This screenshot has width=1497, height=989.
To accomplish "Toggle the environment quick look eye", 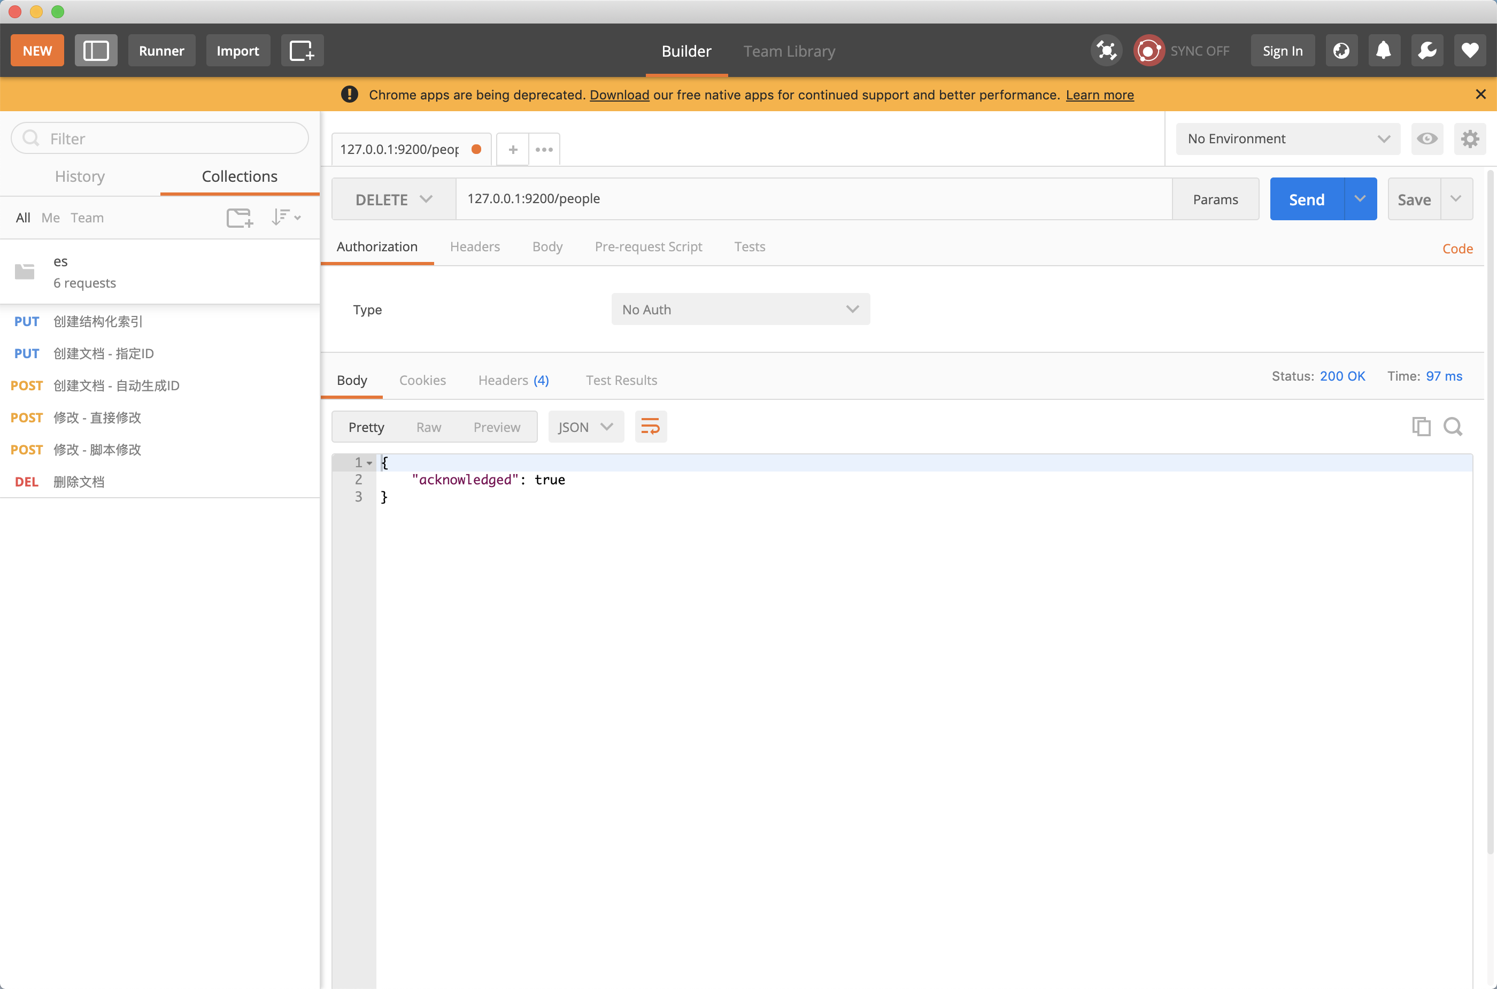I will 1427,139.
